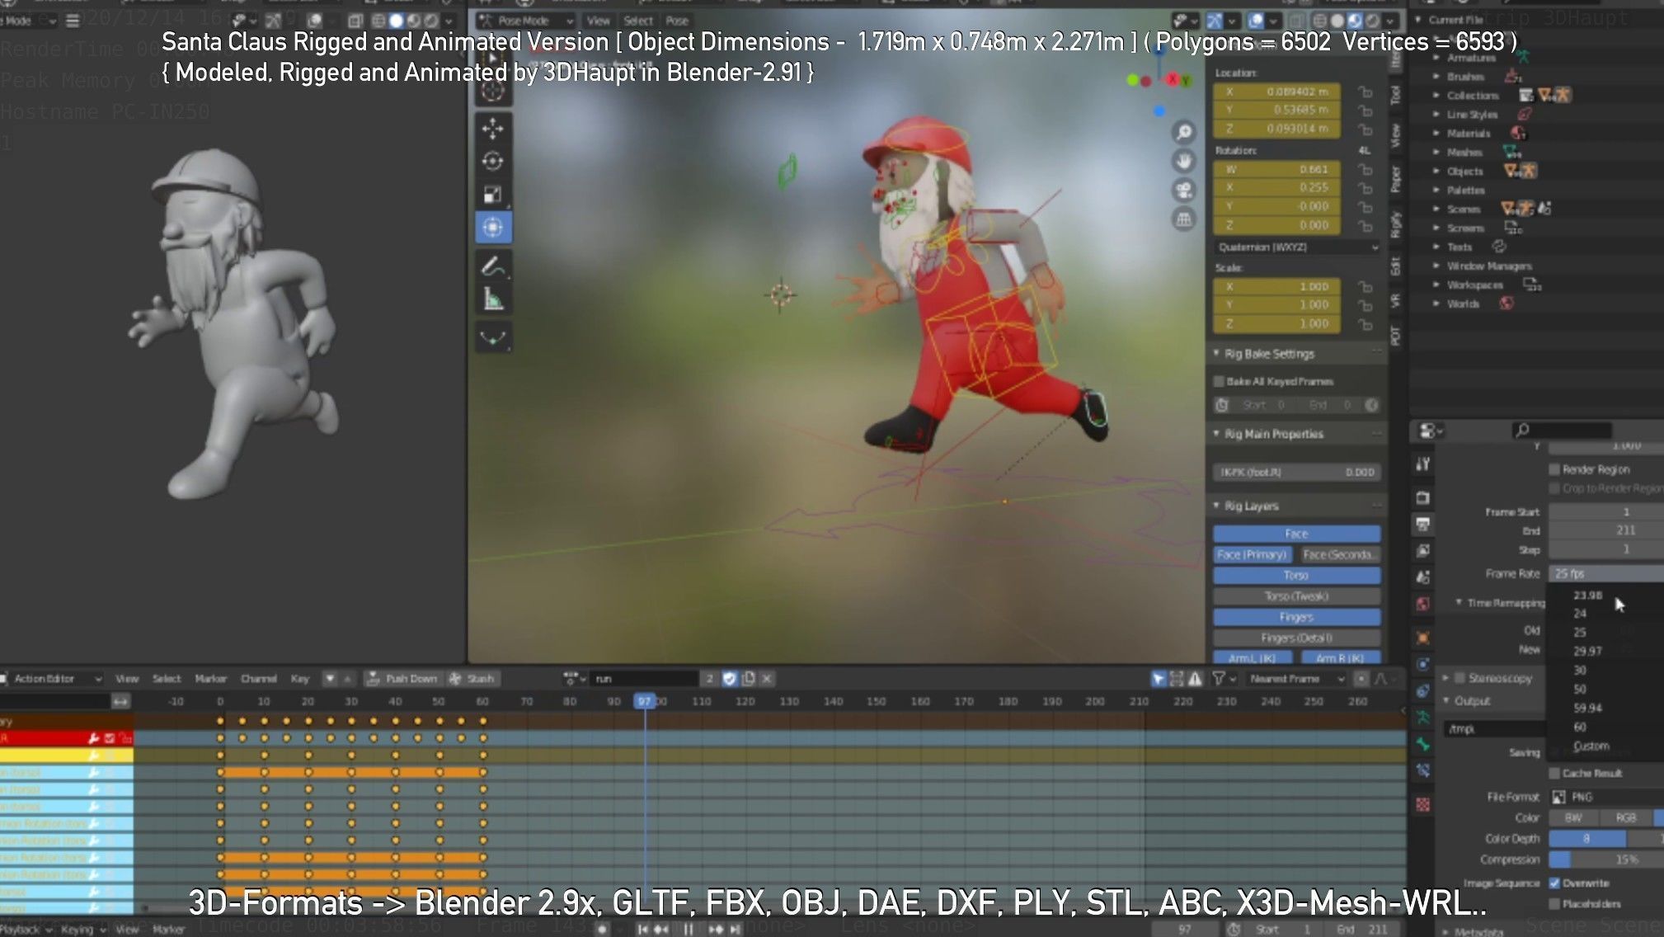Open the Pose Mode dropdown

(526, 21)
